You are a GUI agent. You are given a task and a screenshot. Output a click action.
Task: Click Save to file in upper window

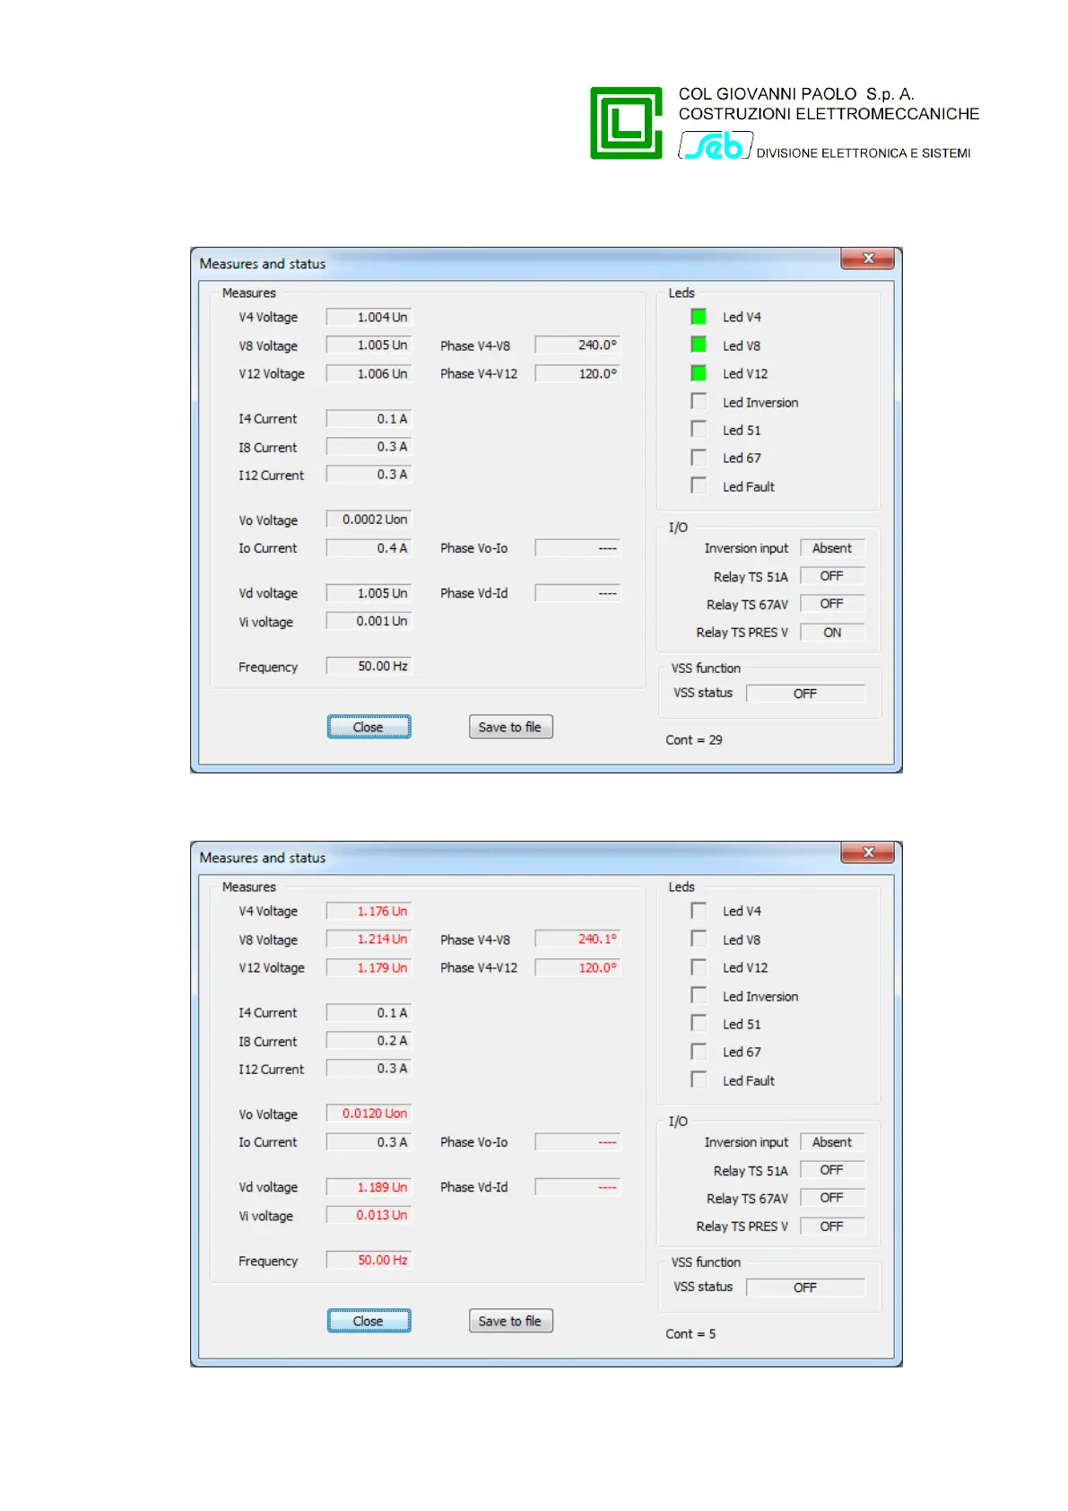point(510,727)
